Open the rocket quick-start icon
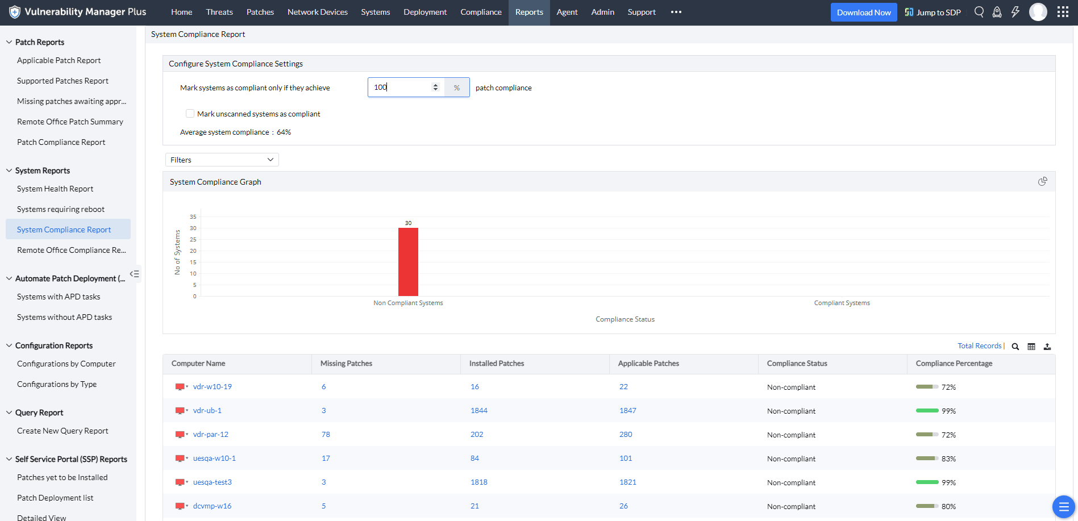This screenshot has width=1078, height=521. pyautogui.click(x=997, y=12)
